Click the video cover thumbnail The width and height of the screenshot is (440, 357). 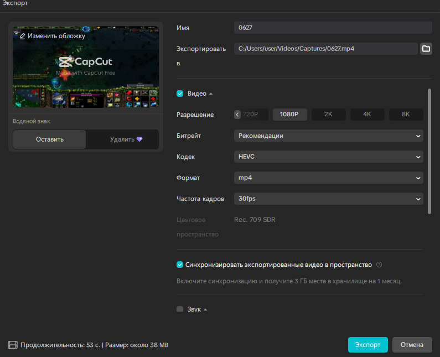point(86,67)
